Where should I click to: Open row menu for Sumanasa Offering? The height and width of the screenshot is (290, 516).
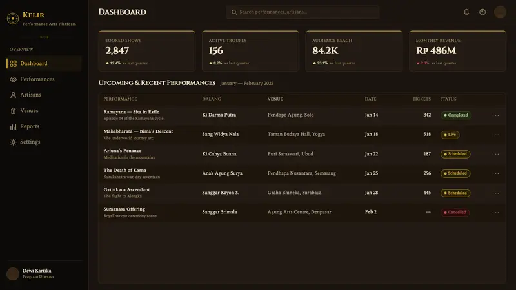click(495, 213)
